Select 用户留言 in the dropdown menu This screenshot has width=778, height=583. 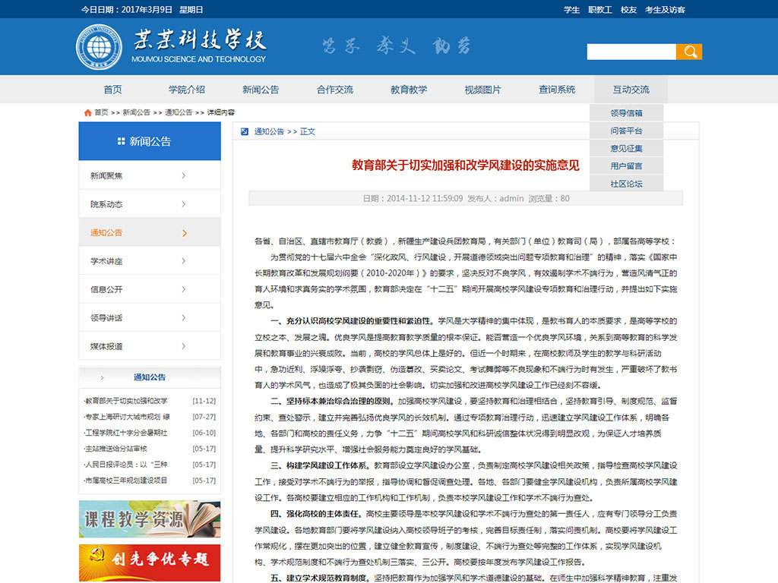click(x=626, y=166)
